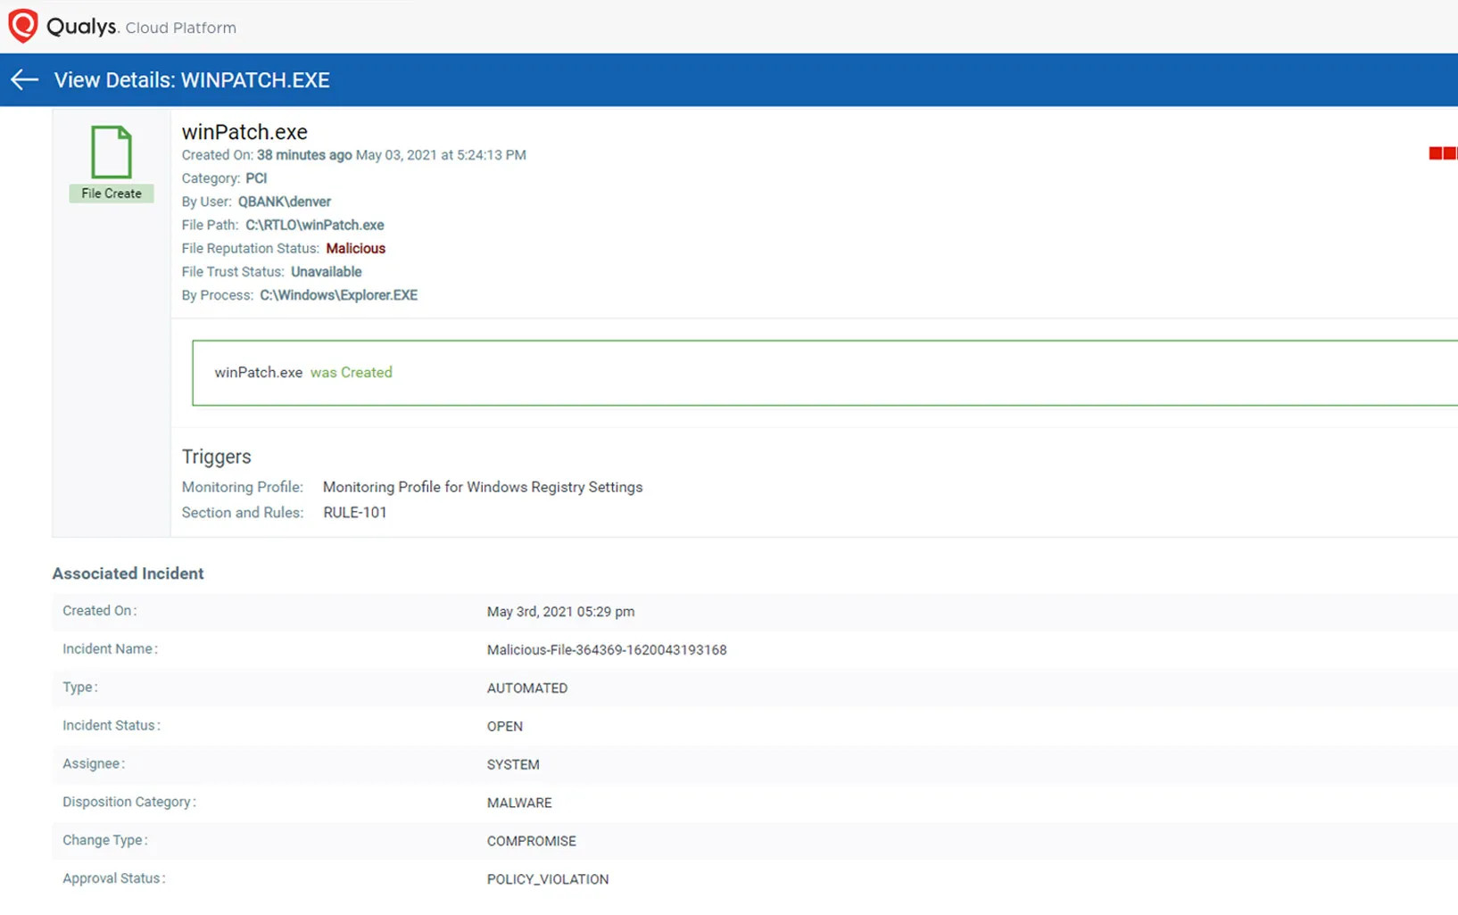Screen dimensions: 1458x915
Task: Open RULE-101 under Section and Rules
Action: click(354, 512)
